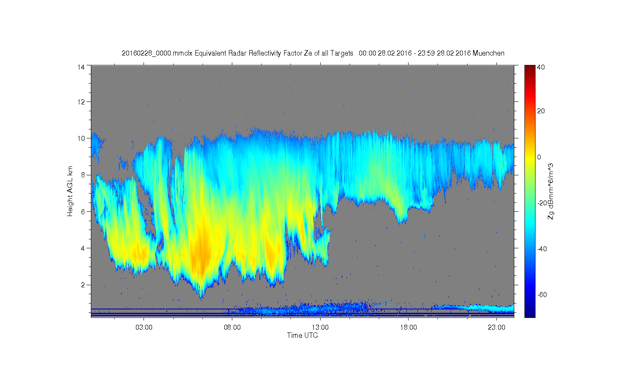Click the height axis label '4'
The height and width of the screenshot is (382, 637).
pos(83,248)
